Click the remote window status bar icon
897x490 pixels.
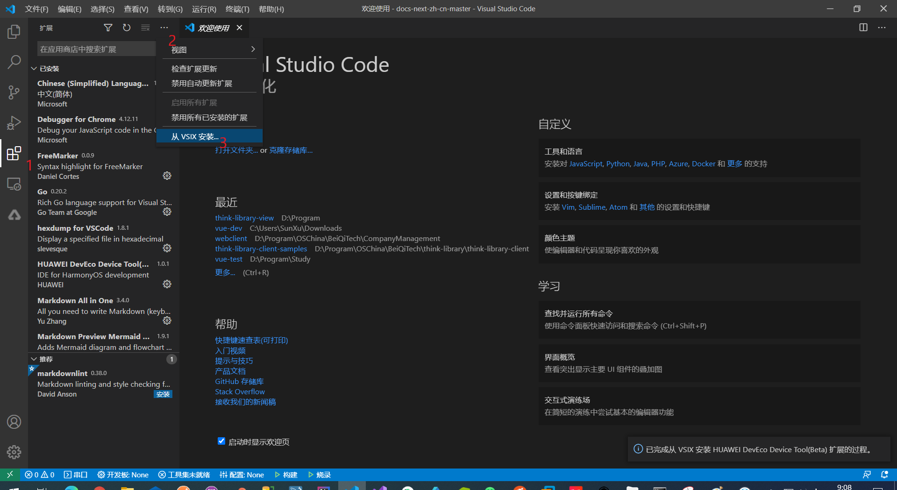(10, 475)
